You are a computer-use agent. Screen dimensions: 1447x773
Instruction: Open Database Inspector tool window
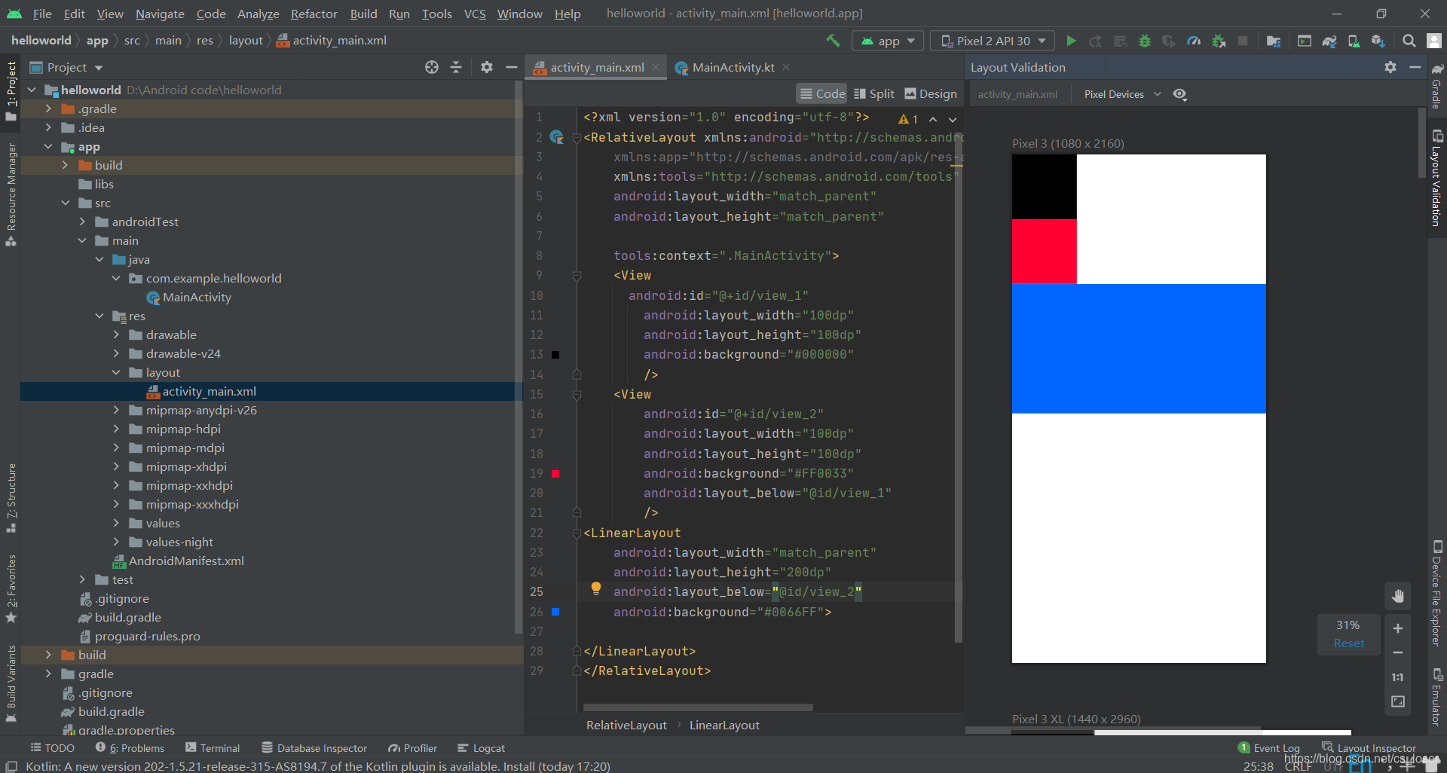coord(314,748)
